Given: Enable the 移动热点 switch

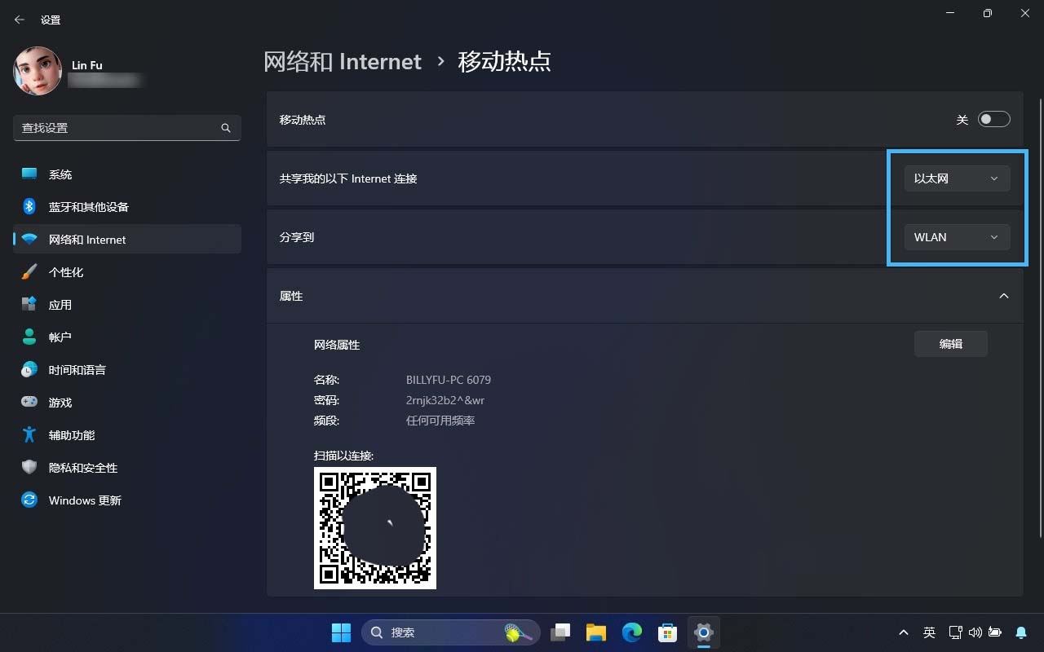Looking at the screenshot, I should pyautogui.click(x=994, y=119).
